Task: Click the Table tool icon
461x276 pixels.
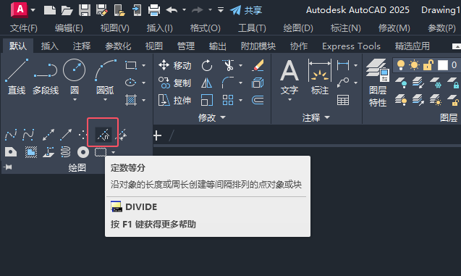Action: pyautogui.click(x=343, y=101)
